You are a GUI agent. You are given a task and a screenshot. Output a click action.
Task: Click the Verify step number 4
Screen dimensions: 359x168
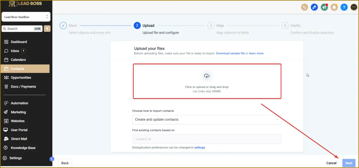pyautogui.click(x=285, y=26)
